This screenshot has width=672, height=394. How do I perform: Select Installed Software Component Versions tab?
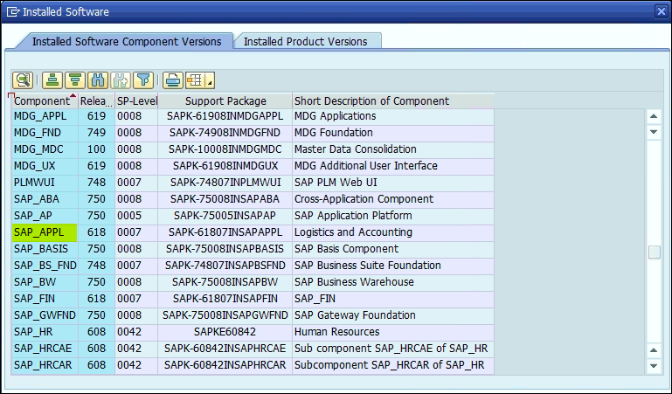[x=127, y=42]
